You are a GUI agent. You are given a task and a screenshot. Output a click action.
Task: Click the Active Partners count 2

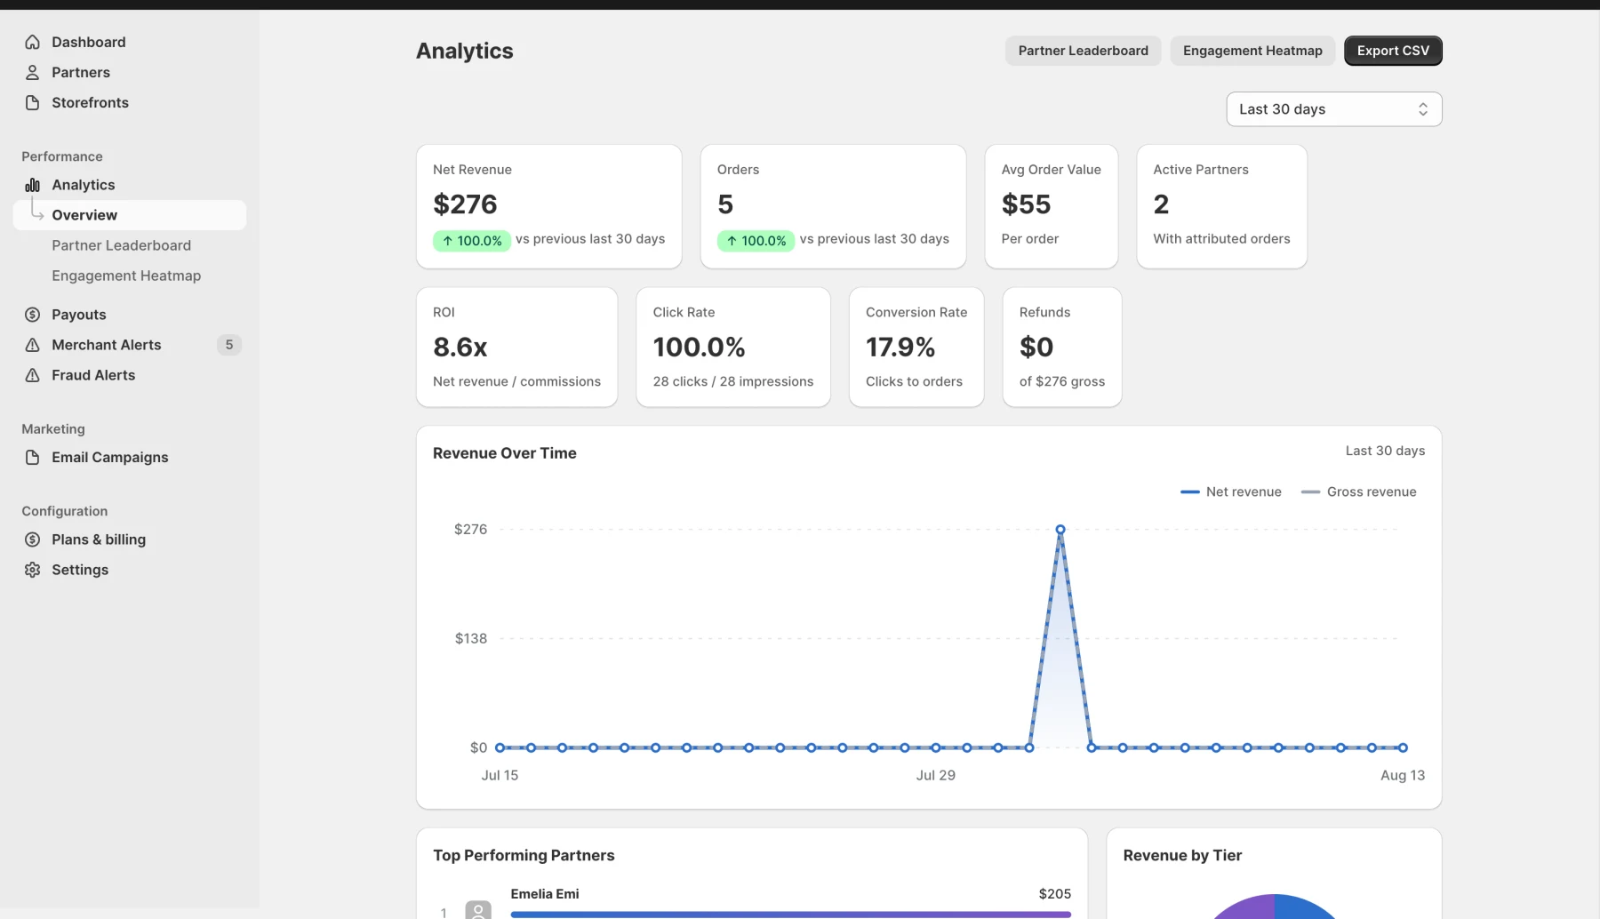(1161, 204)
